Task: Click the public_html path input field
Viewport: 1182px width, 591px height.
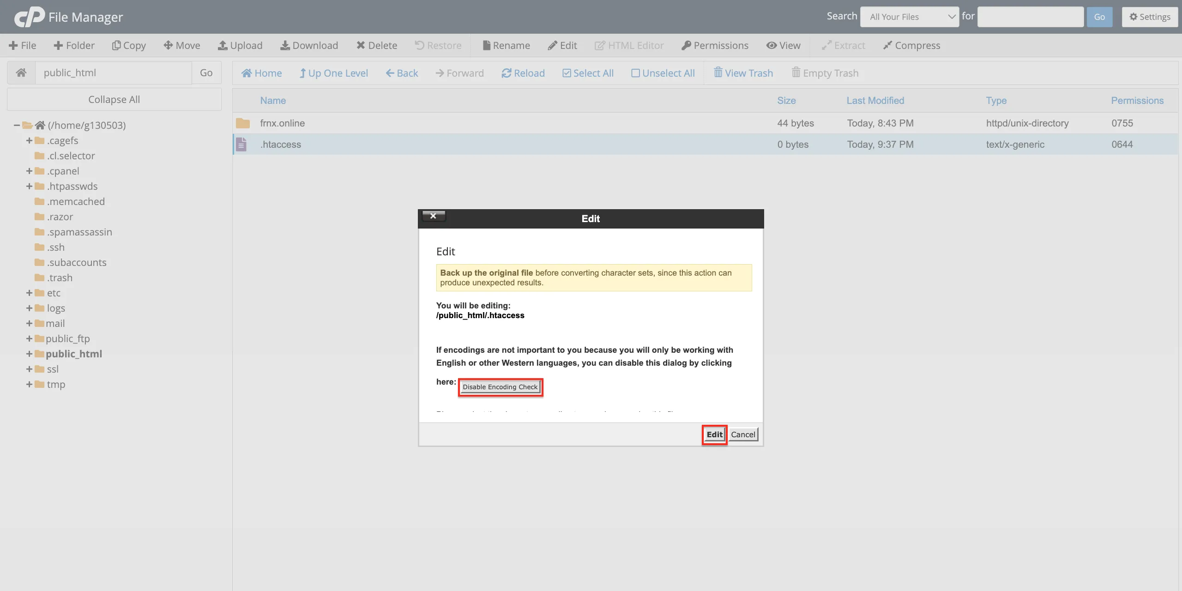Action: (x=114, y=72)
